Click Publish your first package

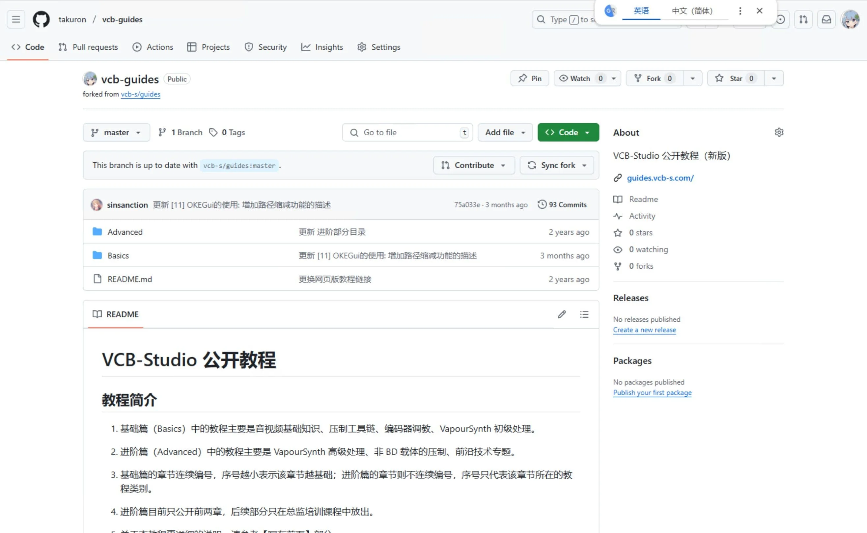tap(652, 393)
